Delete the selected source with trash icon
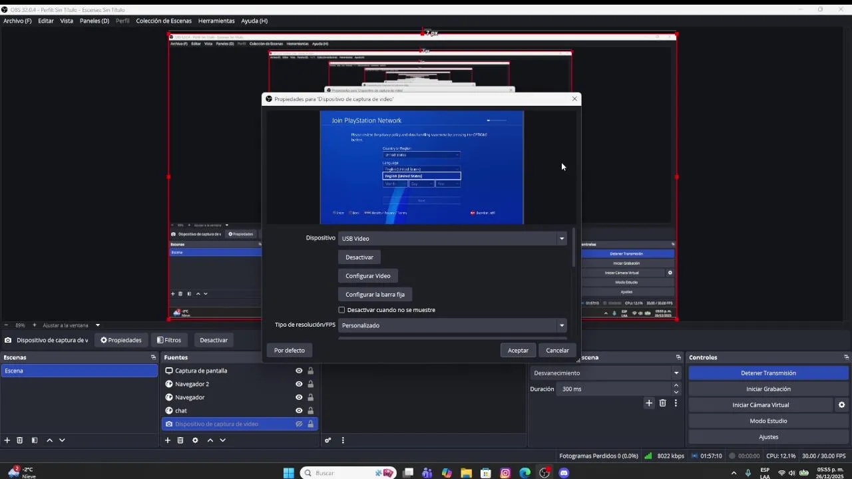852x479 pixels. pyautogui.click(x=180, y=440)
